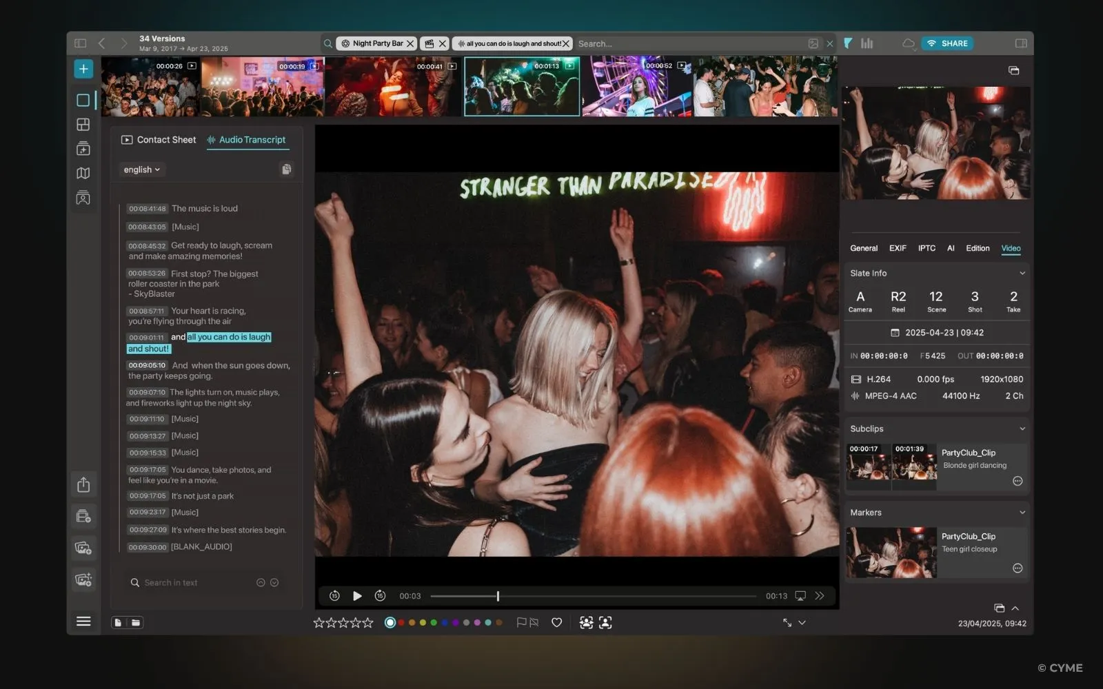Screen dimensions: 1103x689
Task: Toggle the left sidebar panel
Action: click(81, 43)
